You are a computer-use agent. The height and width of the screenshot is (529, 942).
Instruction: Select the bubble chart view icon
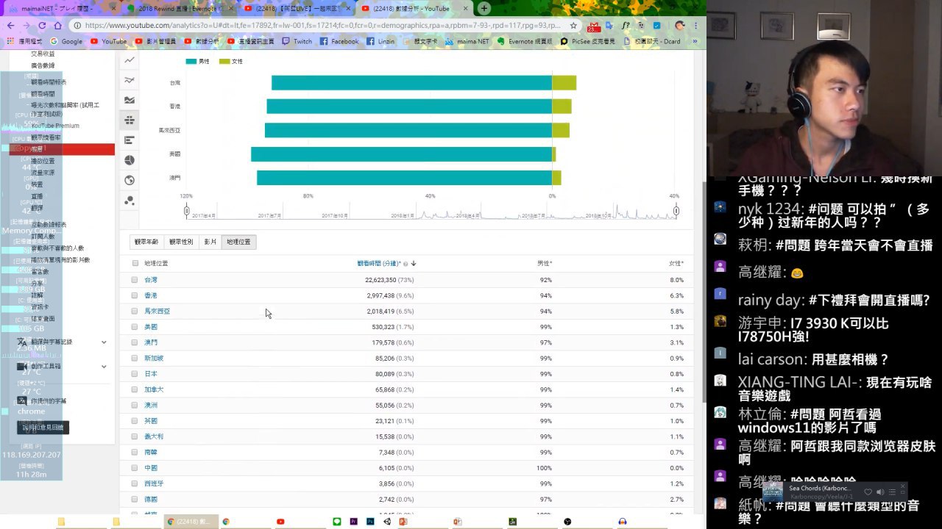pos(130,200)
